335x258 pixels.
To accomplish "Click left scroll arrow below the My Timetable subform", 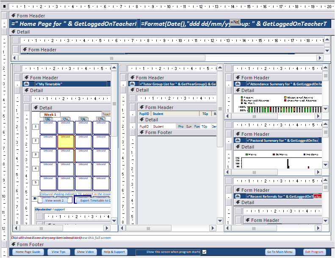I will click(x=16, y=228).
